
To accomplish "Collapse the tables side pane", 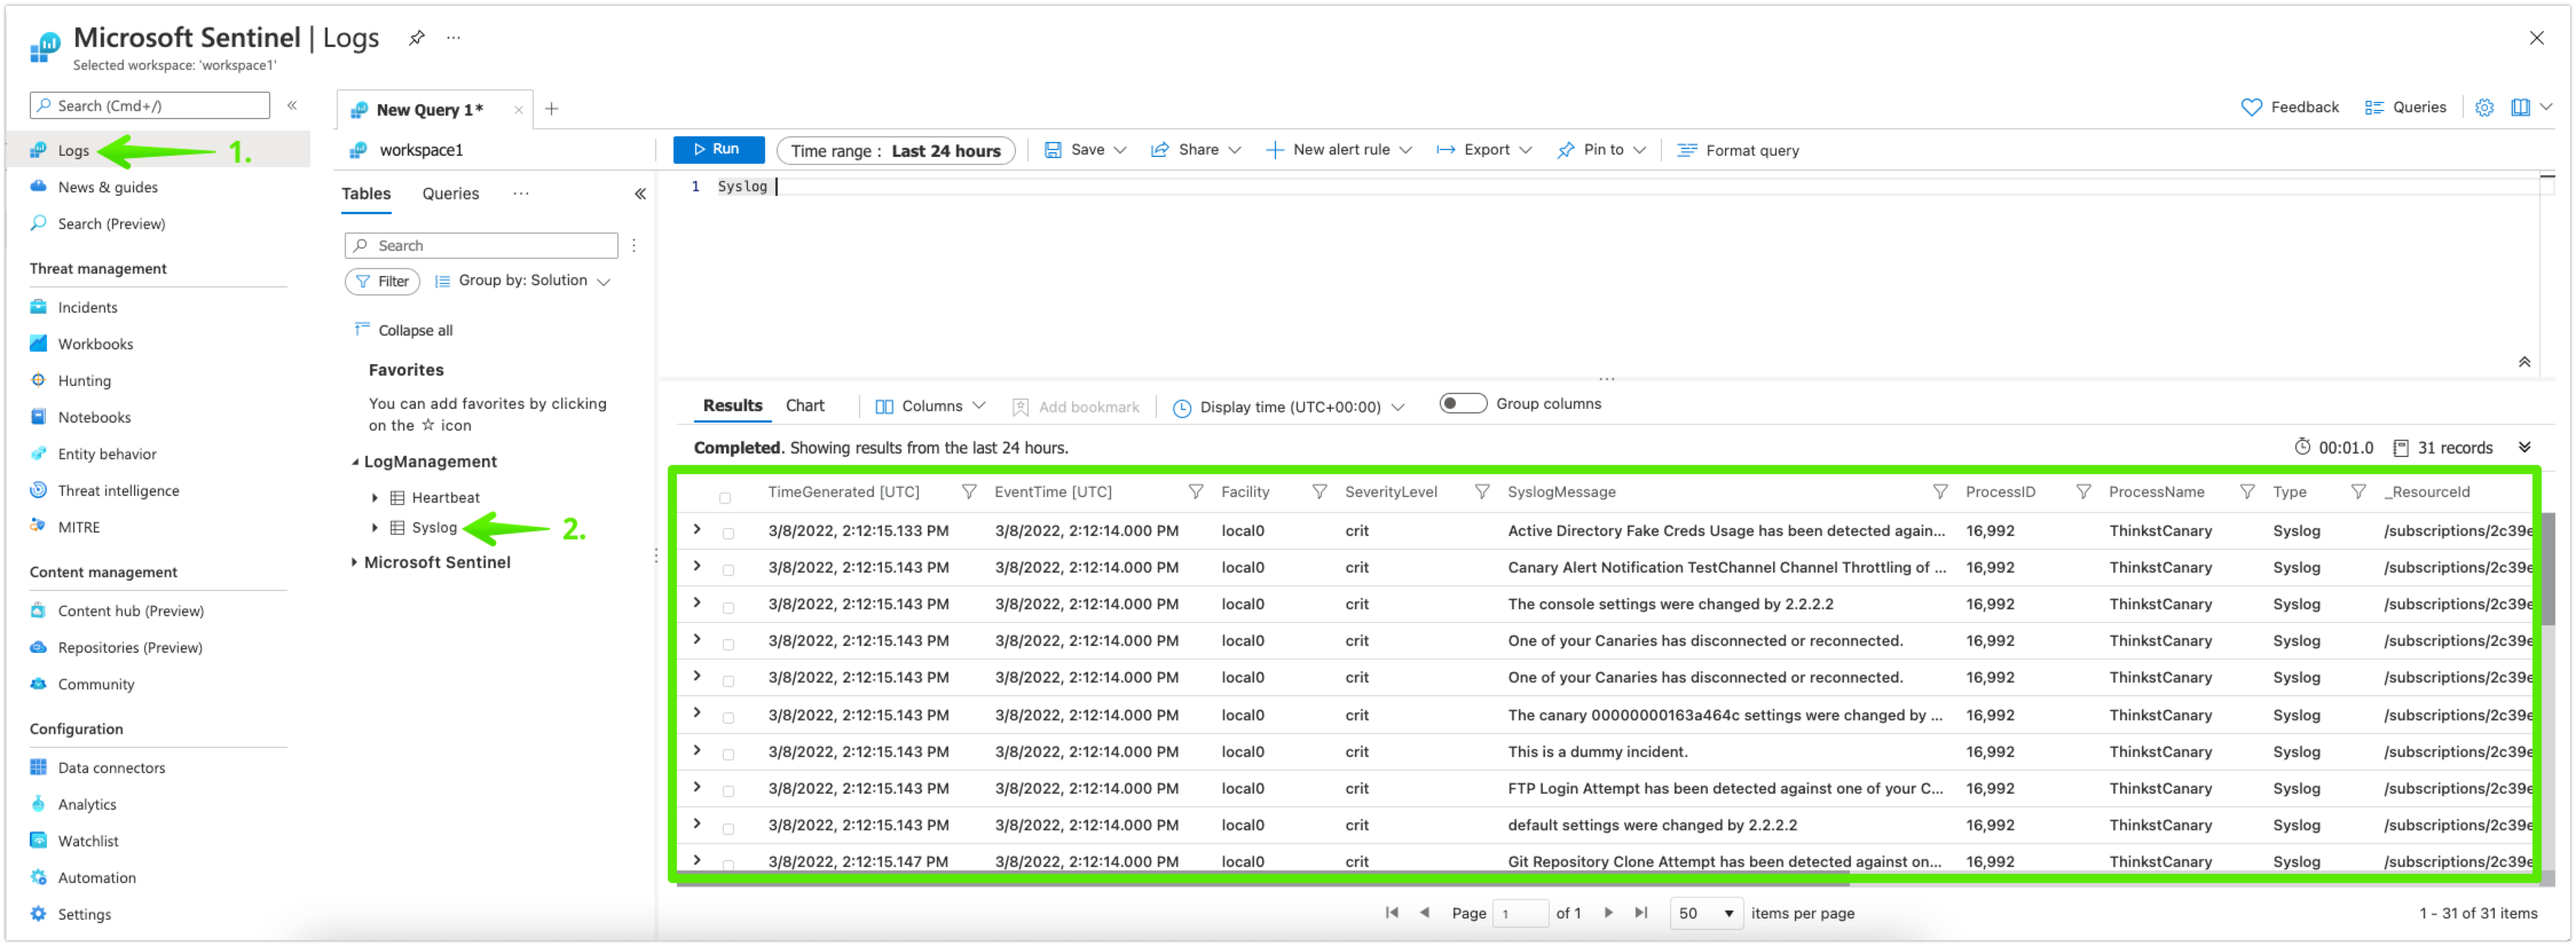I will (x=640, y=194).
